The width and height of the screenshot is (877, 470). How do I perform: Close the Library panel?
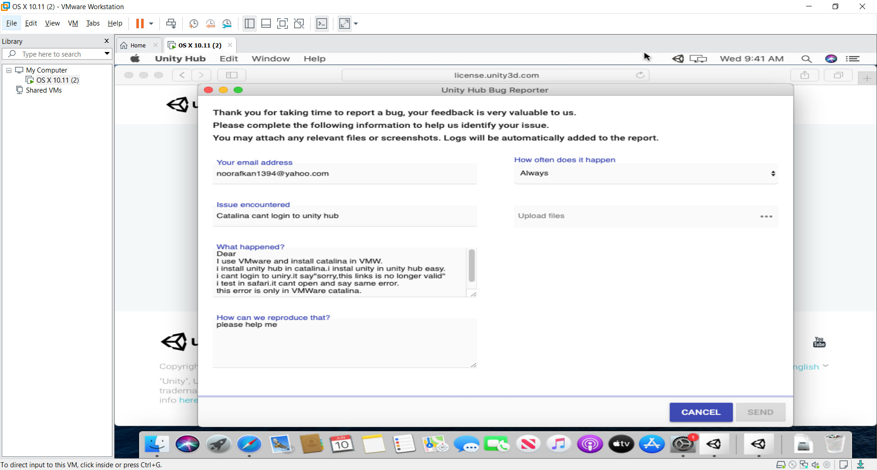click(106, 41)
